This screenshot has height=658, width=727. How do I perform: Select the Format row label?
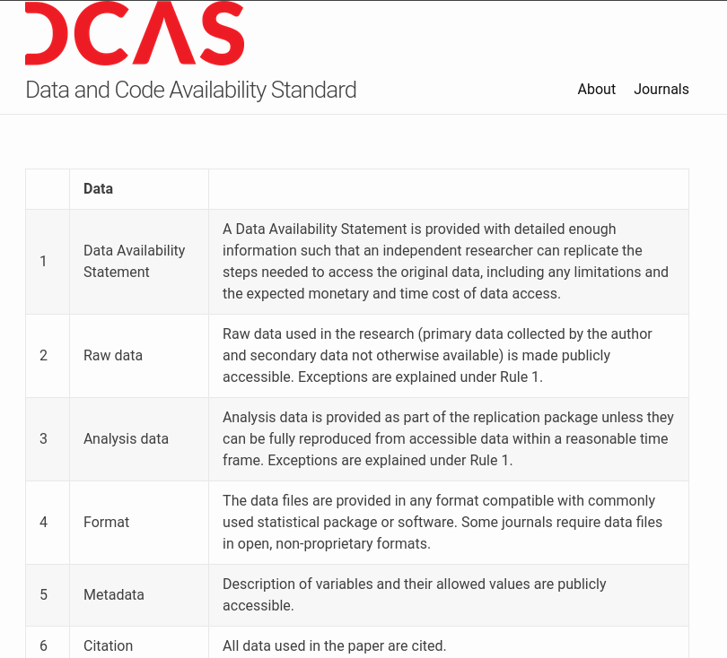(x=107, y=522)
